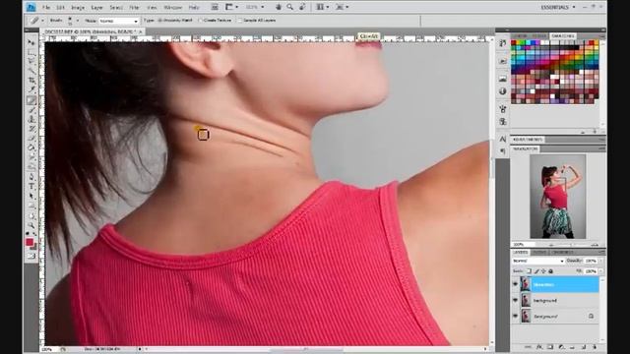The width and height of the screenshot is (630, 354).
Task: Open the Filter menu
Action: pyautogui.click(x=134, y=7)
